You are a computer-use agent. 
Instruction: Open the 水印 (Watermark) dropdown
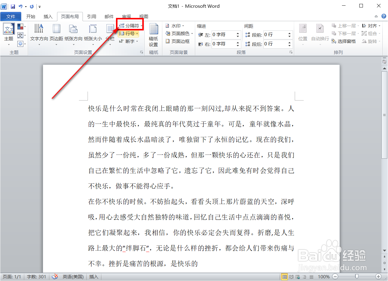click(175, 26)
